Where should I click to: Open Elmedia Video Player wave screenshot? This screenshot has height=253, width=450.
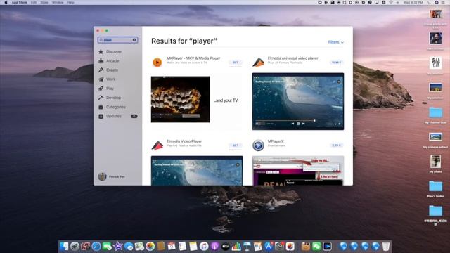point(197,171)
